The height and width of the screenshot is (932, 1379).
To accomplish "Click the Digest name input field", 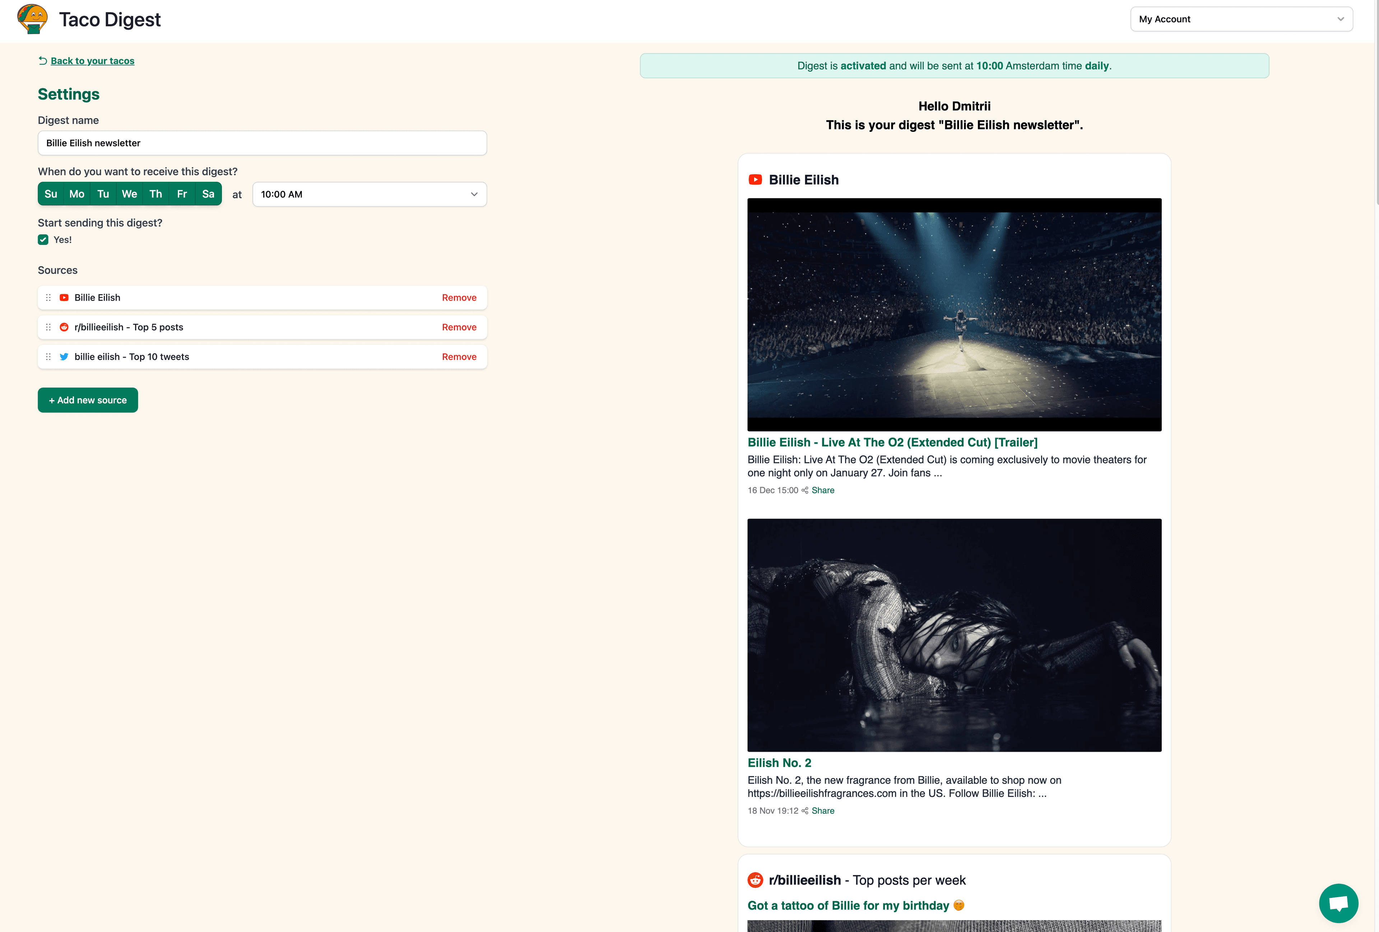I will click(262, 144).
